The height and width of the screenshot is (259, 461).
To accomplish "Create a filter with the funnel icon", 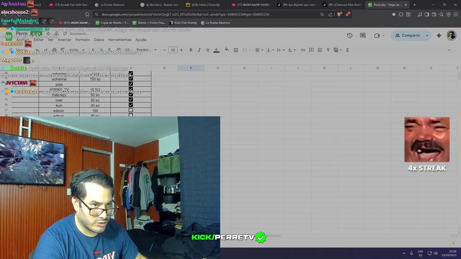I will [328, 50].
